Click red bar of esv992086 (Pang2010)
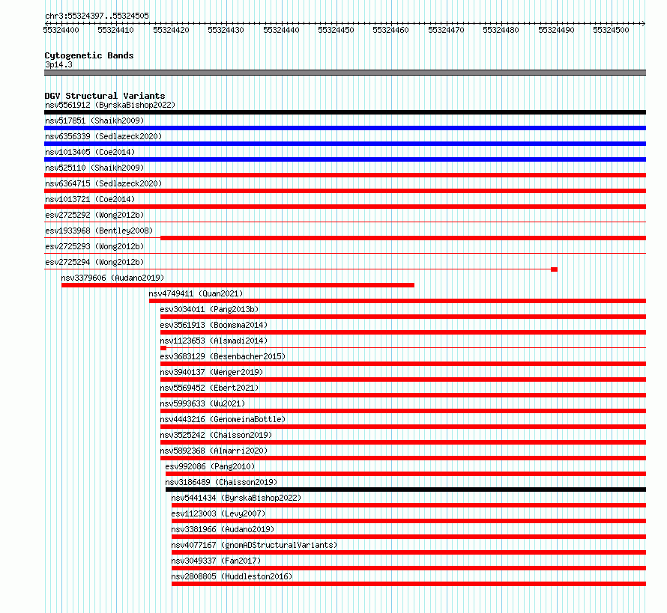Viewport: 667px width, 613px height. pos(405,474)
